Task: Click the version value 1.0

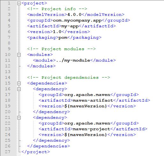Action: [57, 32]
